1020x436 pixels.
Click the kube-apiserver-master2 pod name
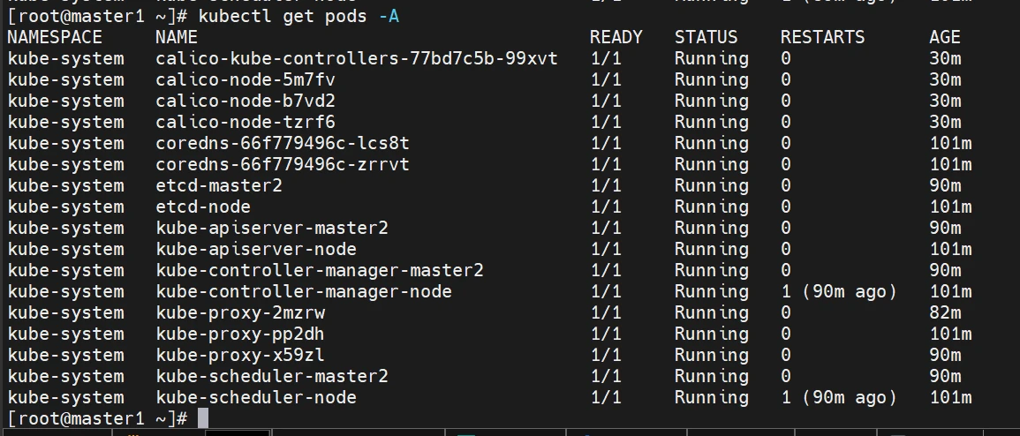tap(271, 228)
